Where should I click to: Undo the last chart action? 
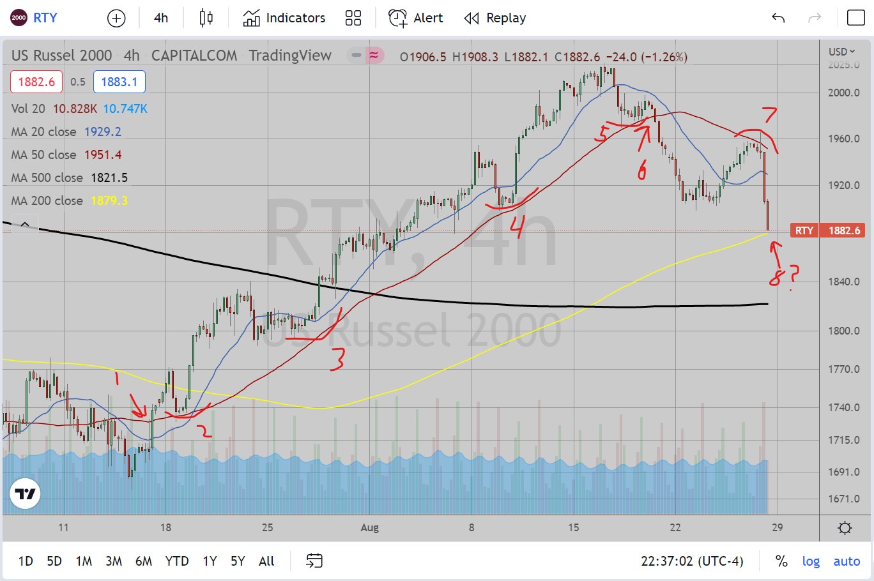pyautogui.click(x=778, y=18)
